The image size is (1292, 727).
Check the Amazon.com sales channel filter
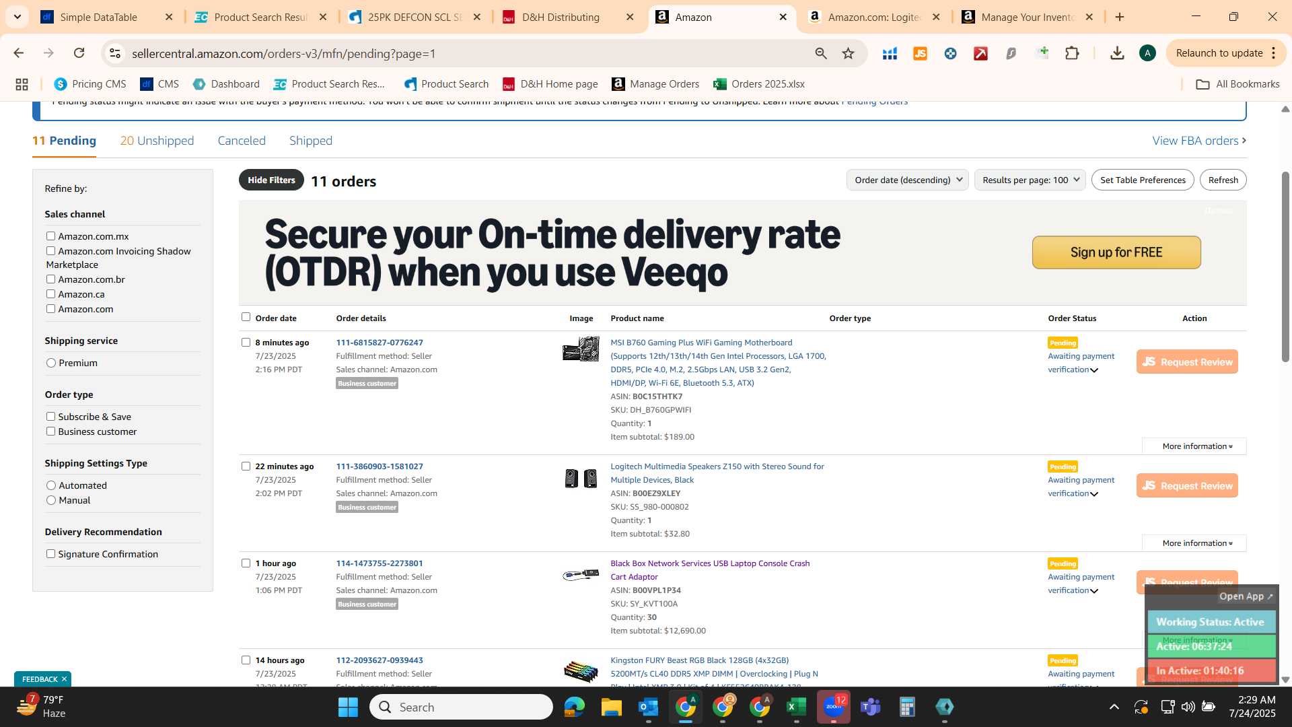[50, 308]
